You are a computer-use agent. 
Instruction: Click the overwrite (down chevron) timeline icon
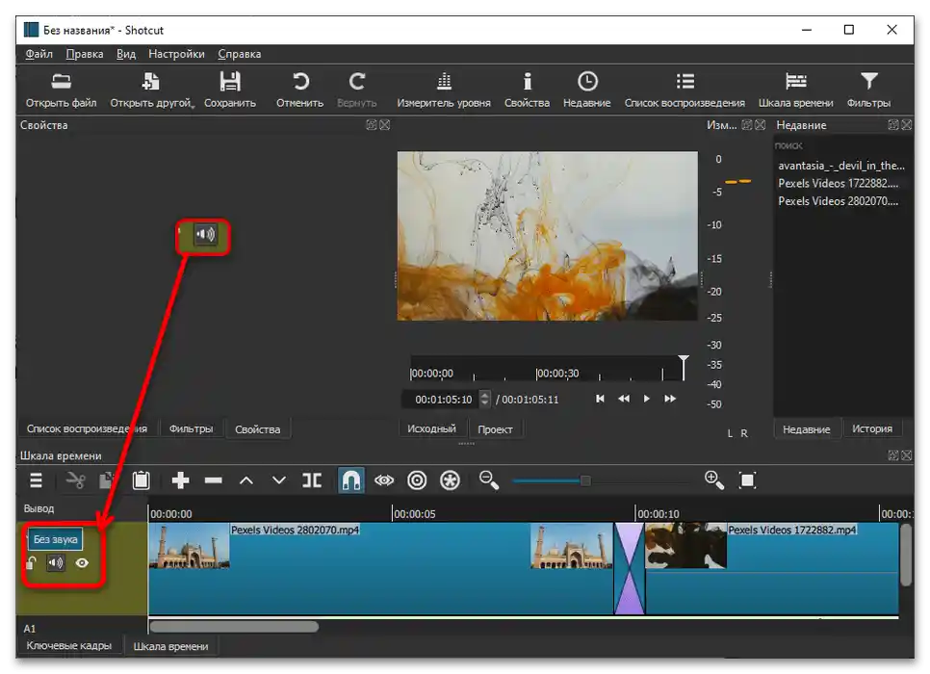coord(279,480)
